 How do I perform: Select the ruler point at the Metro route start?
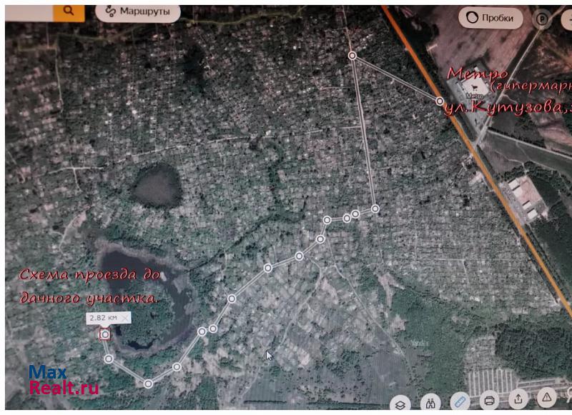pyautogui.click(x=440, y=101)
